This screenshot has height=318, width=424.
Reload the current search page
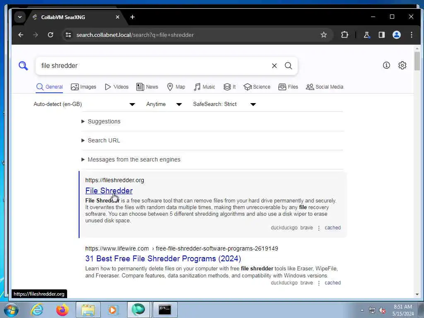click(x=50, y=35)
